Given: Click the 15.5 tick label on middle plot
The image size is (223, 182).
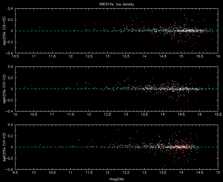Looking at the screenshot, I should pyautogui.click(x=218, y=114).
